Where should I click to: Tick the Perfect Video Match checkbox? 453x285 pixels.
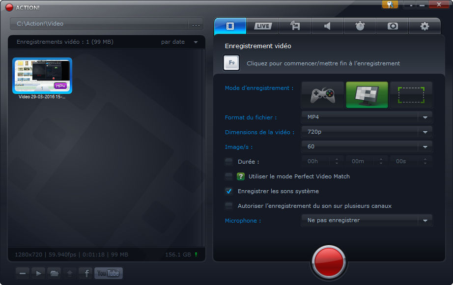tap(229, 176)
